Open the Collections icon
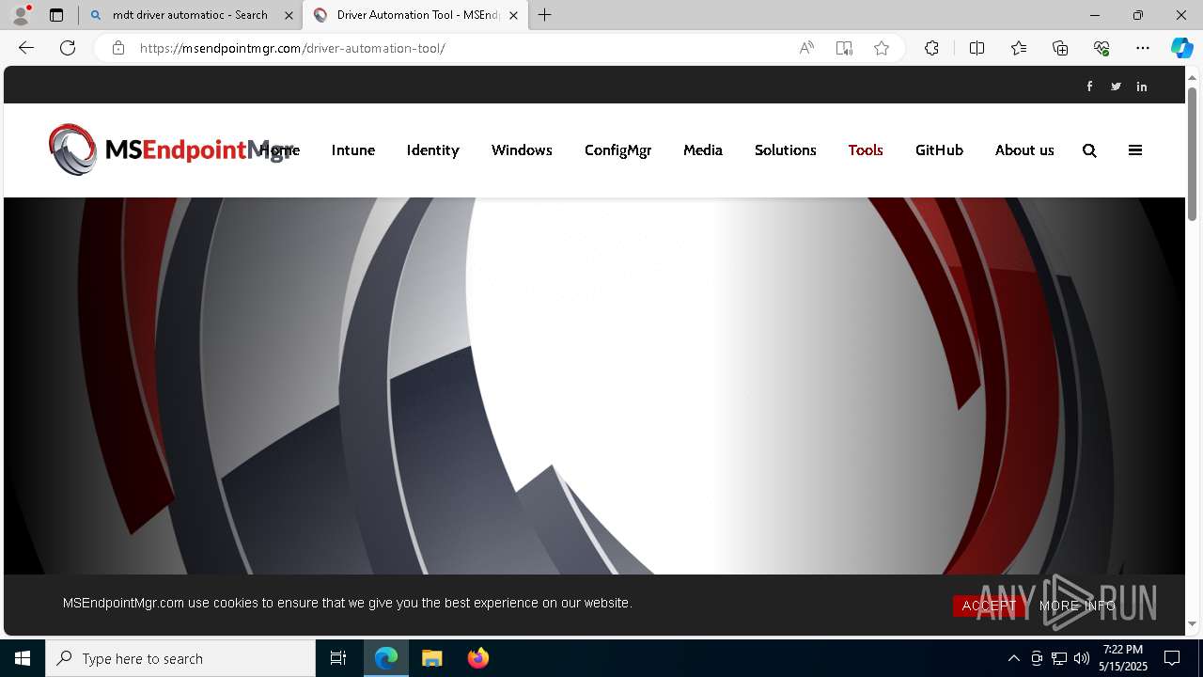1203x677 pixels. (x=1060, y=48)
